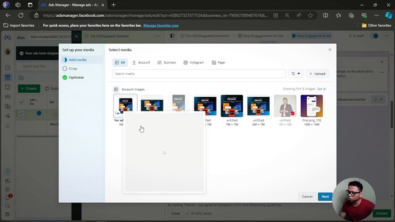This screenshot has width=395, height=222.
Task: Toggle the ad row on/off switch
Action: pyautogui.click(x=38, y=113)
